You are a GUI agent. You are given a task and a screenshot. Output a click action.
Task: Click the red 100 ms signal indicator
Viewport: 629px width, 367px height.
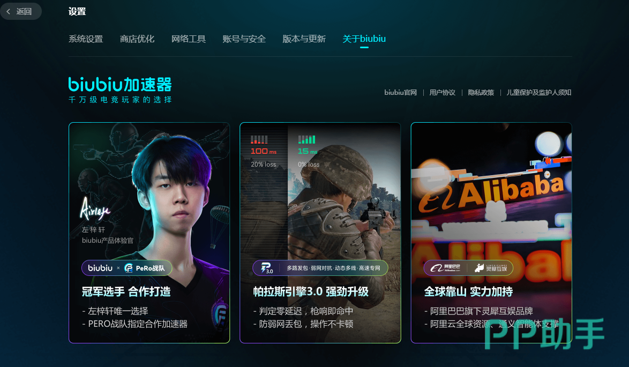pyautogui.click(x=264, y=145)
